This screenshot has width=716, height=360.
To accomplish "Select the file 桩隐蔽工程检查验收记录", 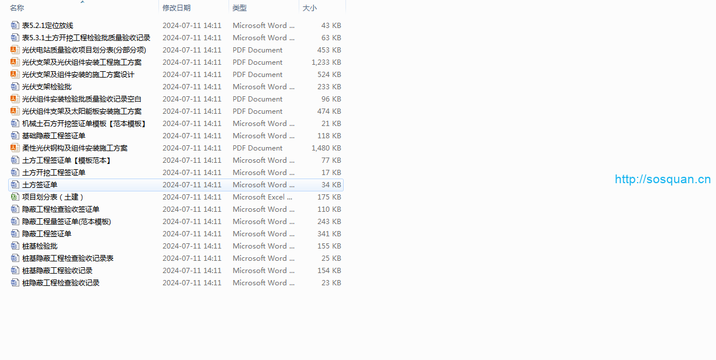I will click(61, 283).
